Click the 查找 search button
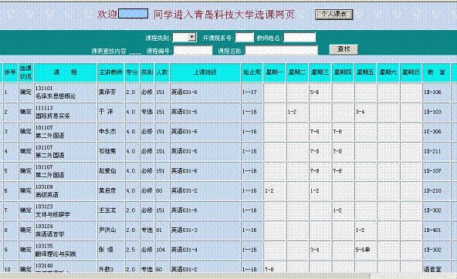 (344, 49)
